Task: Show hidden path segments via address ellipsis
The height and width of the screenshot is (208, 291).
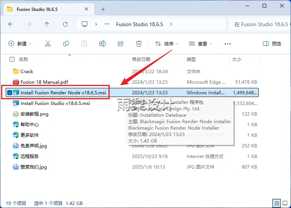Action: tap(107, 24)
